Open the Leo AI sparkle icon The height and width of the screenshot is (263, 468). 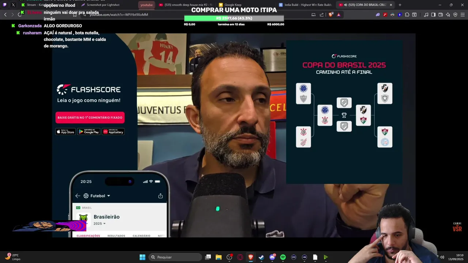pyautogui.click(x=448, y=15)
